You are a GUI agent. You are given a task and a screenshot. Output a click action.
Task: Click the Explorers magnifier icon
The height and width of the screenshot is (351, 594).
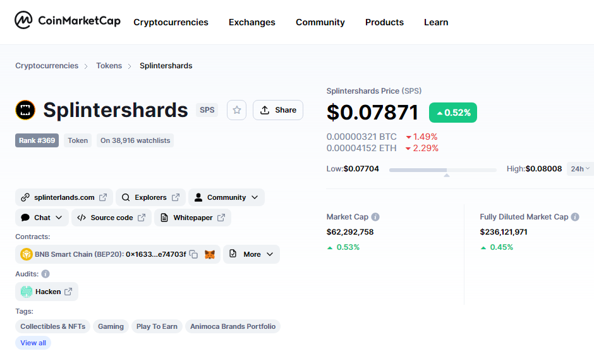point(126,197)
